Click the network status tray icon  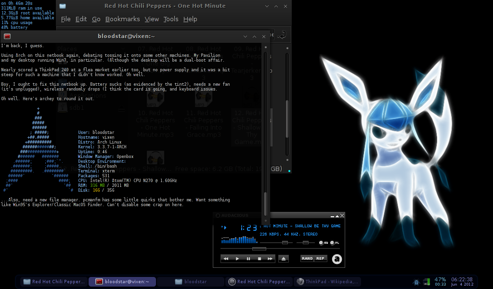pyautogui.click(x=426, y=281)
